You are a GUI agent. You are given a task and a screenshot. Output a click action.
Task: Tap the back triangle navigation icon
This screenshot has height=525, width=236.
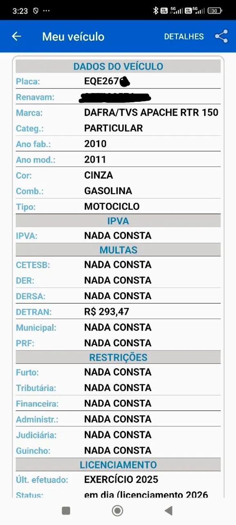coord(169,511)
